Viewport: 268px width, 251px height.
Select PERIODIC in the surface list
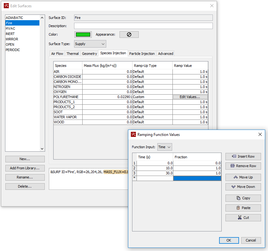22,50
